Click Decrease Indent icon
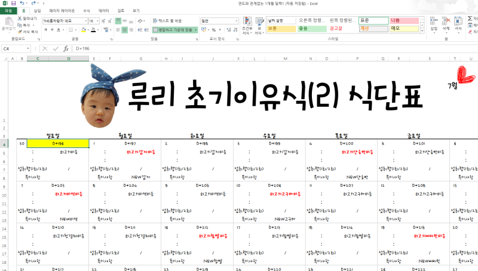The image size is (478, 271). click(x=140, y=30)
